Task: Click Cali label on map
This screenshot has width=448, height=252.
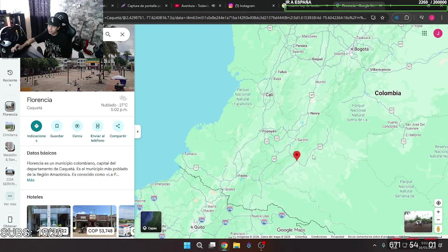Action: coord(269,94)
